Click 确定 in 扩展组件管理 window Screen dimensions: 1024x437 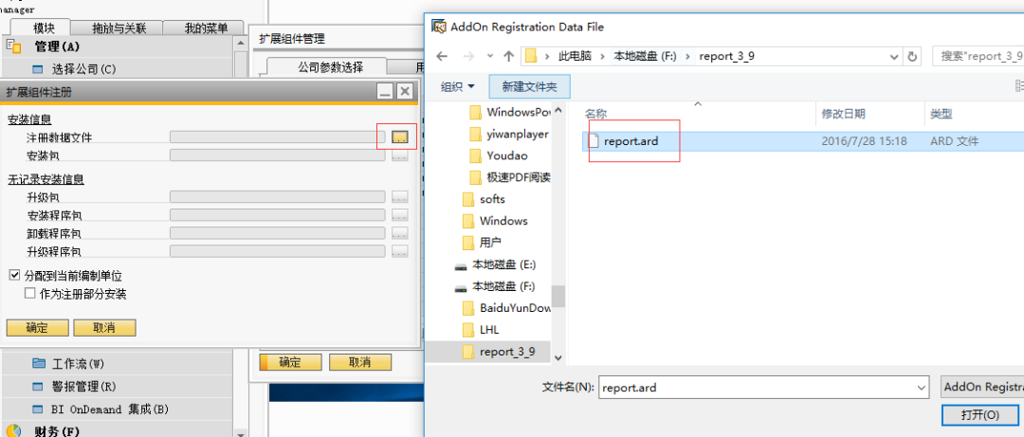pyautogui.click(x=290, y=362)
